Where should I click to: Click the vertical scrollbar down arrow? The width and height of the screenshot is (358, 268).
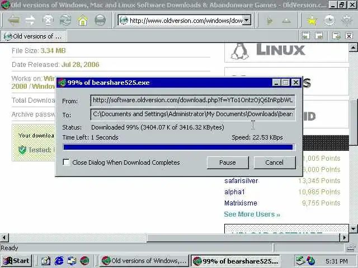click(x=353, y=229)
